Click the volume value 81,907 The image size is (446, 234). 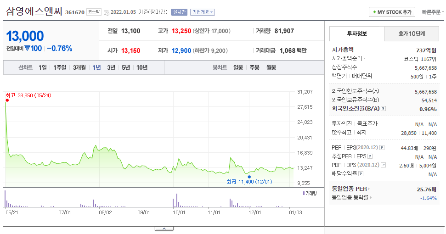[x=284, y=31]
